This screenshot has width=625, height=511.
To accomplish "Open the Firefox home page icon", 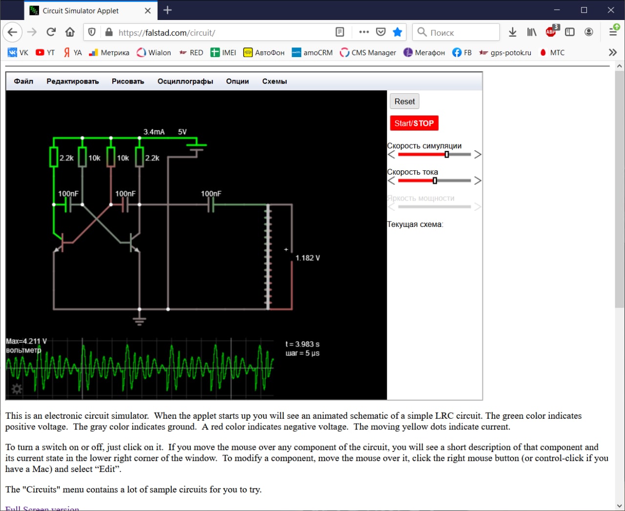I will click(70, 32).
